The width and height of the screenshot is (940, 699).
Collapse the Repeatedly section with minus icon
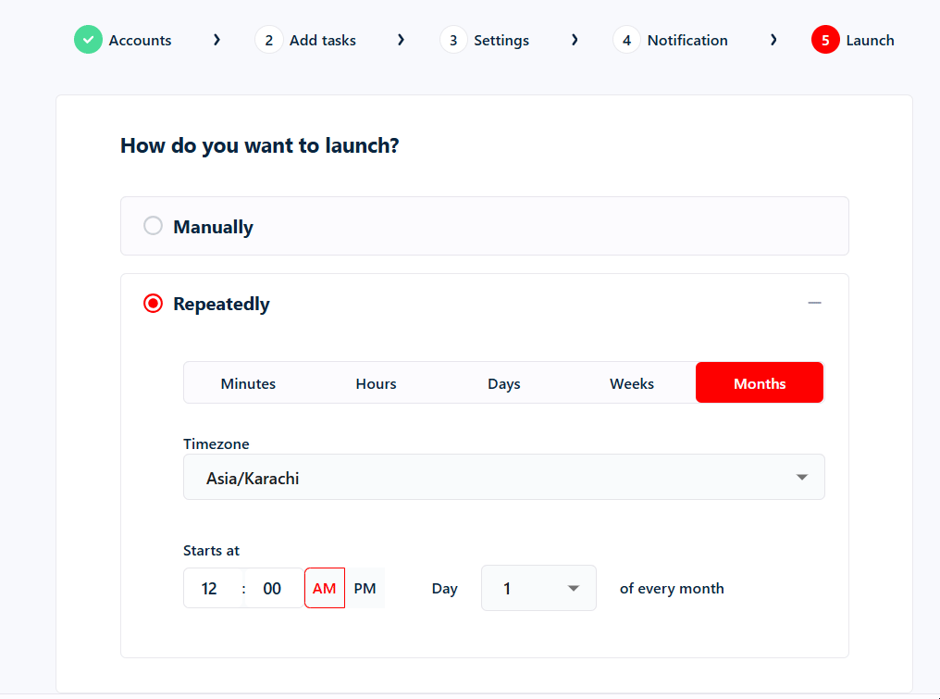coord(814,303)
